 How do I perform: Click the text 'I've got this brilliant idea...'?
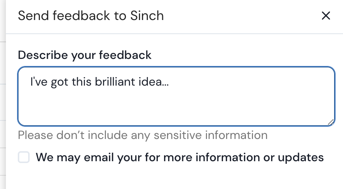tap(99, 82)
